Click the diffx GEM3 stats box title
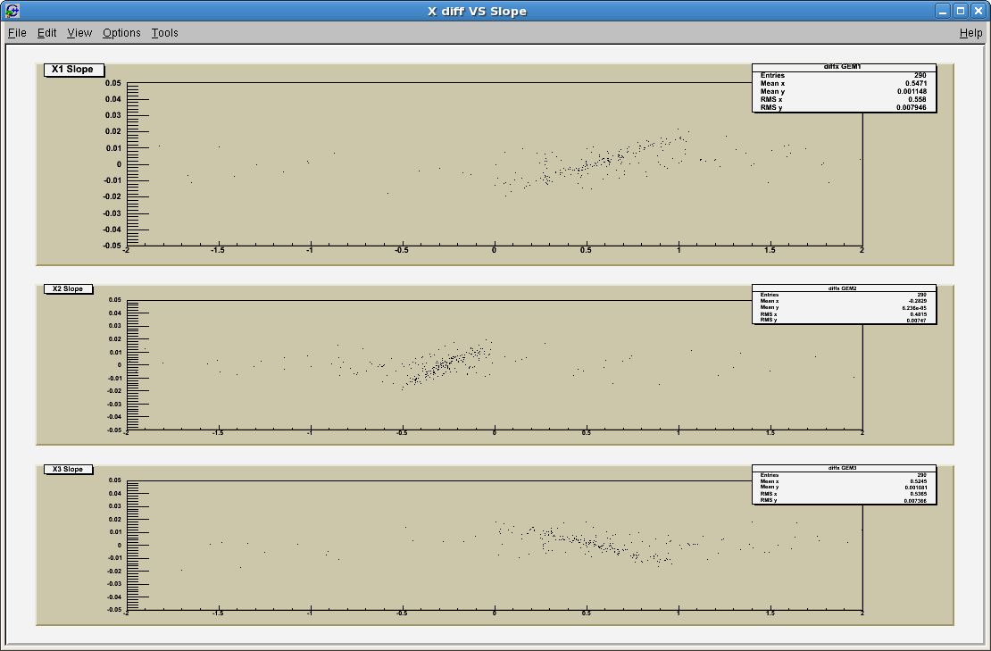 tap(843, 468)
